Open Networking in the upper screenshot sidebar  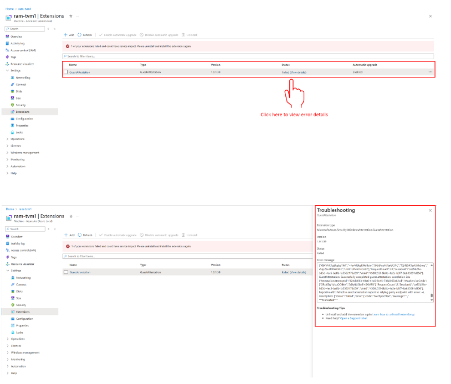click(23, 77)
